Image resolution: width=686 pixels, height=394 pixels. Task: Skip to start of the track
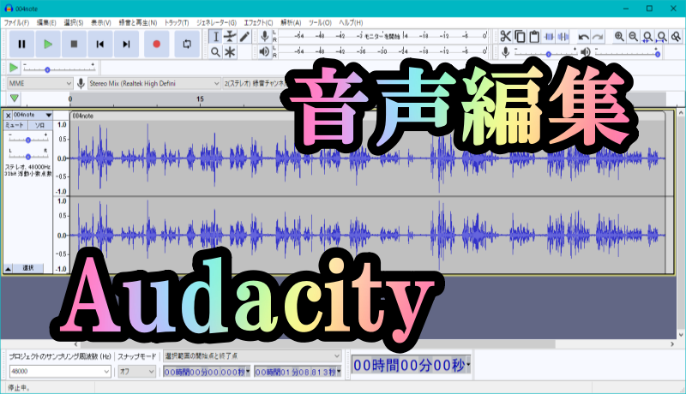(x=100, y=44)
